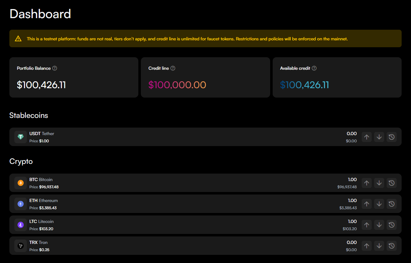
Task: Click the down arrow in Litecoin row
Action: [379, 225]
